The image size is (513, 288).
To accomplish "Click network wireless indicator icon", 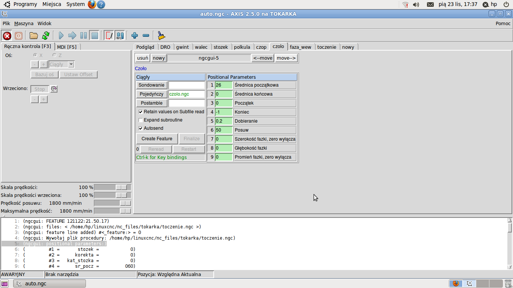I will pyautogui.click(x=405, y=4).
